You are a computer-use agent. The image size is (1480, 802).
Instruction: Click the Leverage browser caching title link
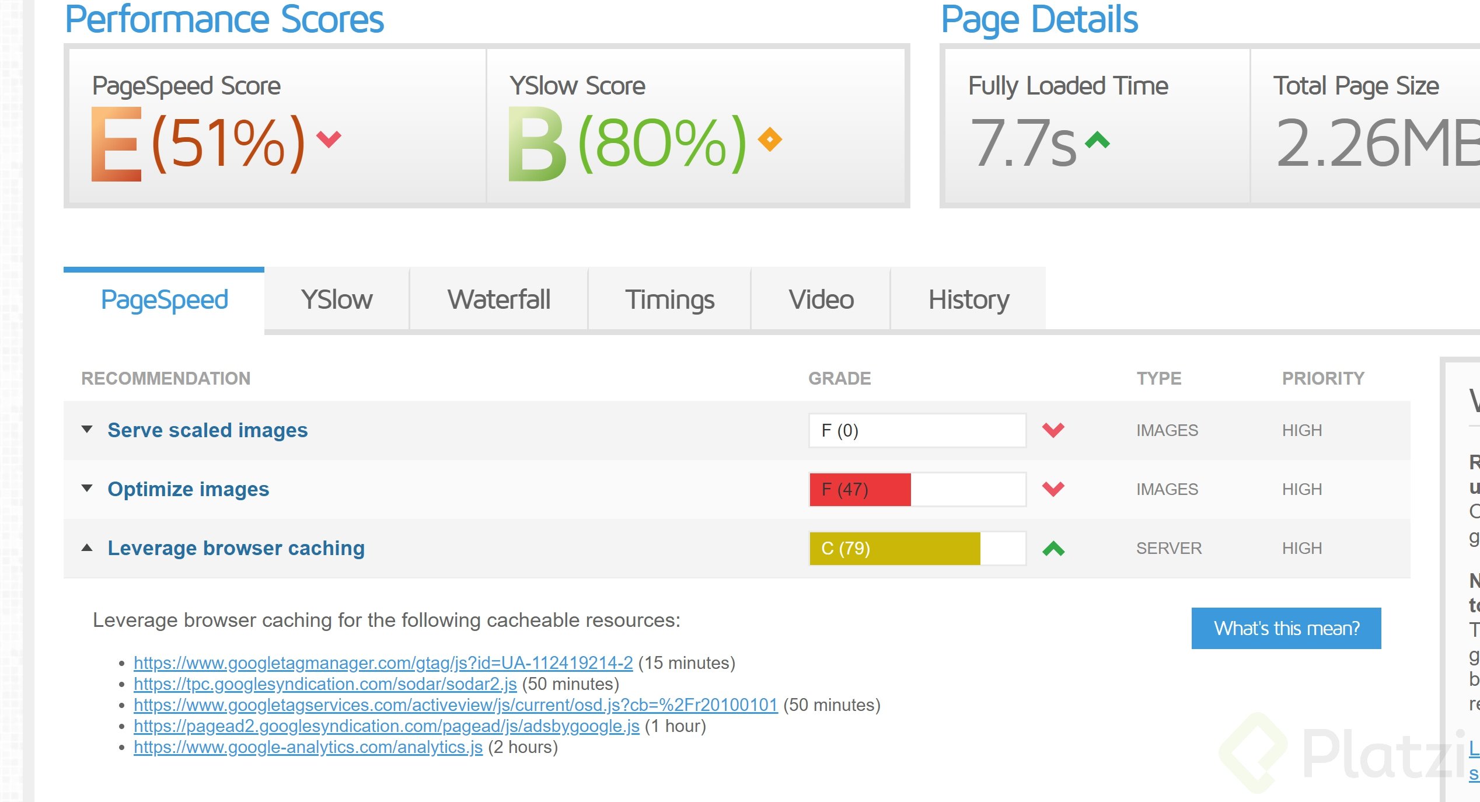pyautogui.click(x=236, y=548)
